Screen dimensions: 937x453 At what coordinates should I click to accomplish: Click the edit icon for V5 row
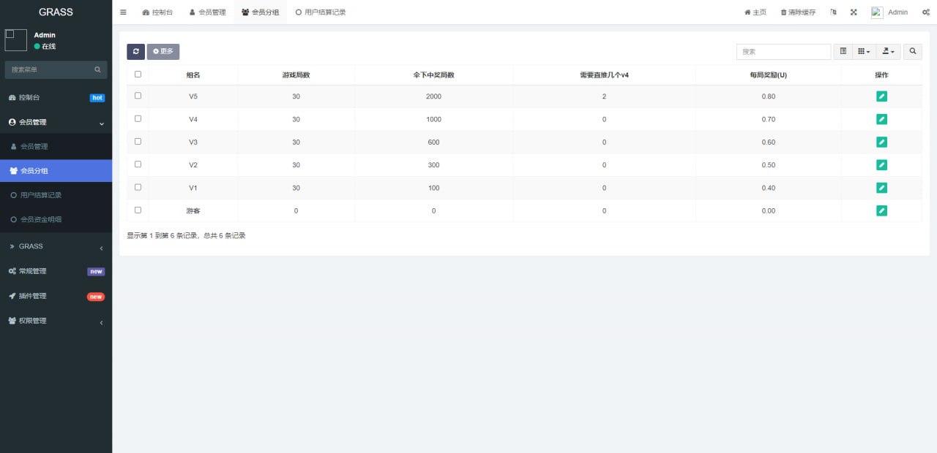(881, 96)
